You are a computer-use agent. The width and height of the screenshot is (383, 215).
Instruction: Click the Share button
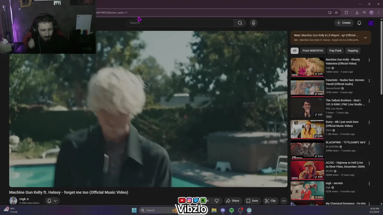(x=232, y=201)
